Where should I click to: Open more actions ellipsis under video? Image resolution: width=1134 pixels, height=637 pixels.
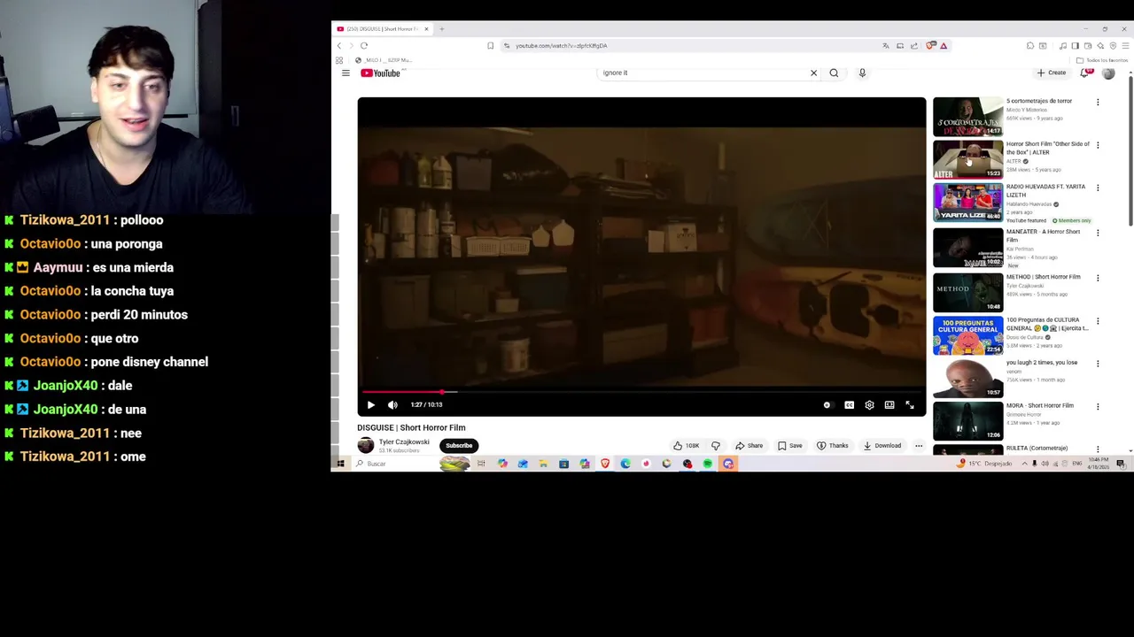click(919, 446)
